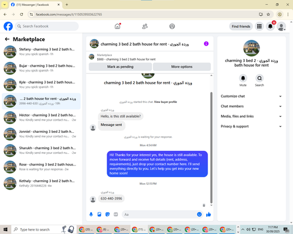Viewport: 293px width, 234px height.
Task: Expand Privacy & support section
Action: (x=251, y=126)
